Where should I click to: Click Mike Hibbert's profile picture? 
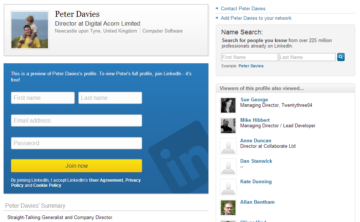click(x=228, y=126)
